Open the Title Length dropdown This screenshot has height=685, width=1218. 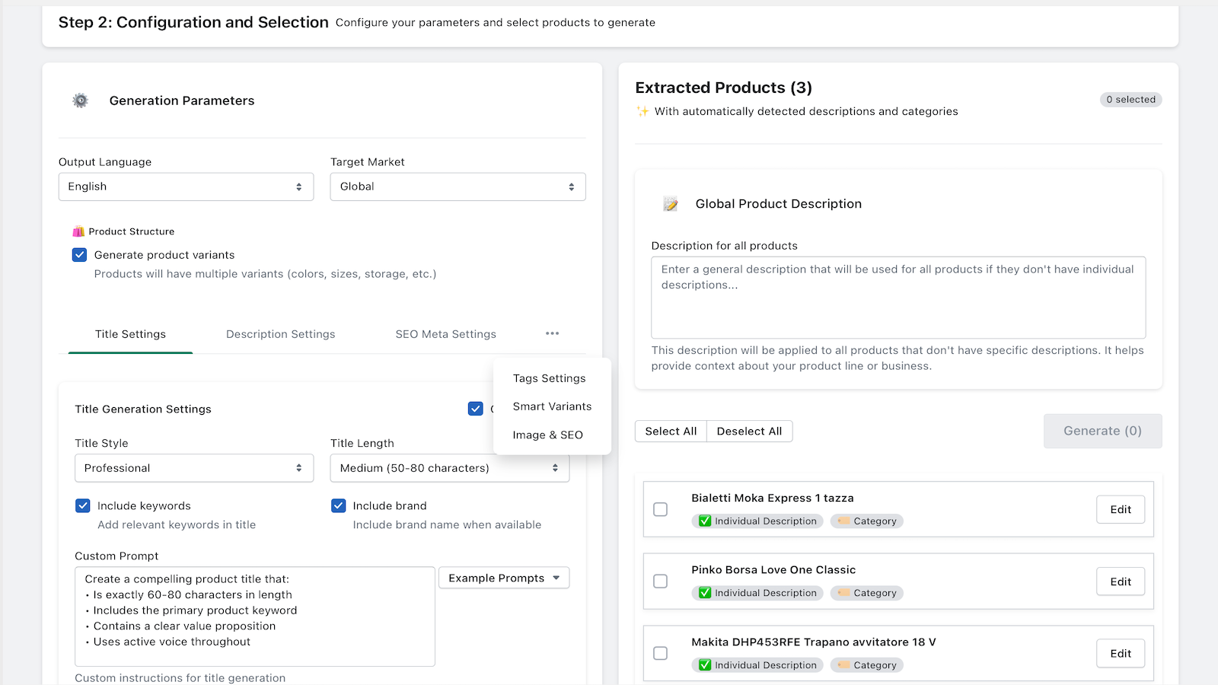449,467
